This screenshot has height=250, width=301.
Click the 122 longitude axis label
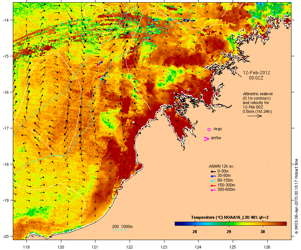[130, 247]
